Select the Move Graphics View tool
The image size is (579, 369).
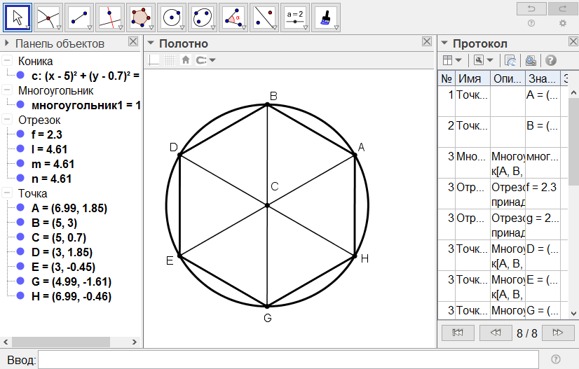click(x=325, y=17)
